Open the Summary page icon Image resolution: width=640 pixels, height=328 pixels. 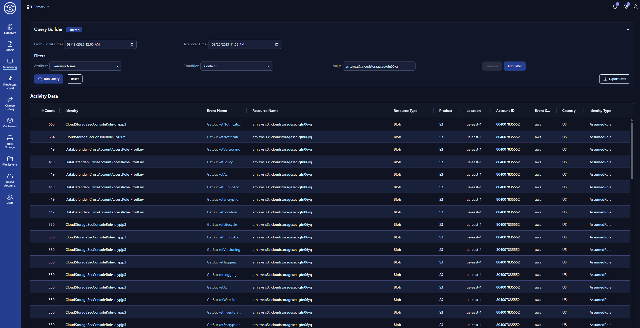click(10, 27)
